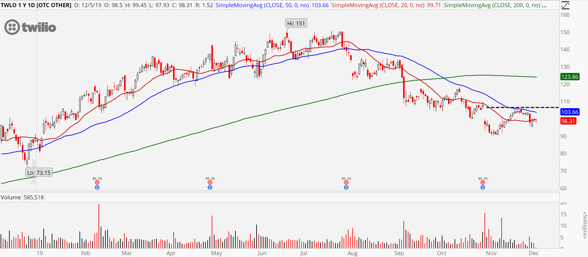Click the Hi: 151 price bubble

(296, 23)
